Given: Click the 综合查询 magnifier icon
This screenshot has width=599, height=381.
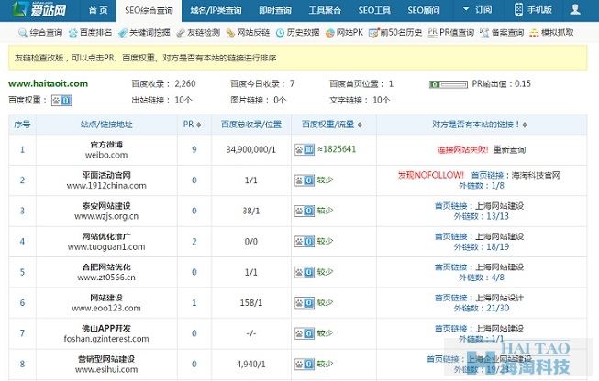Looking at the screenshot, I should tap(23, 33).
